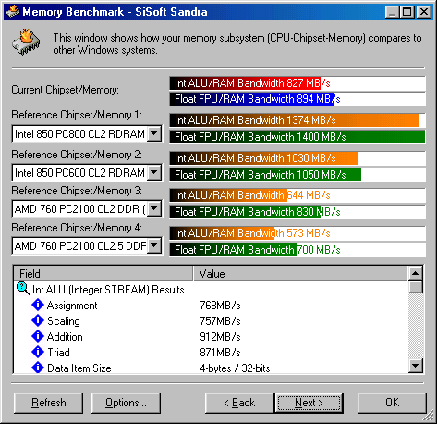Click the Refresh button
The height and width of the screenshot is (424, 437).
49,403
